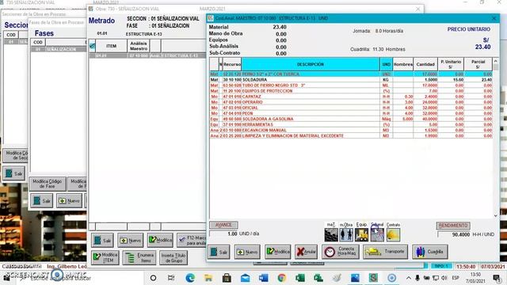Image resolution: width=507 pixels, height=285 pixels.
Task: Select LIMPIEZA Y ELIMINACION DE MATERIAL row
Action: click(x=351, y=135)
